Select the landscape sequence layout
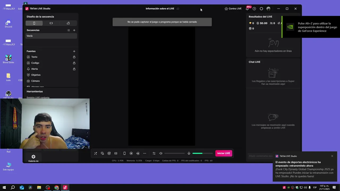The height and width of the screenshot is (191, 340). tap(51, 23)
